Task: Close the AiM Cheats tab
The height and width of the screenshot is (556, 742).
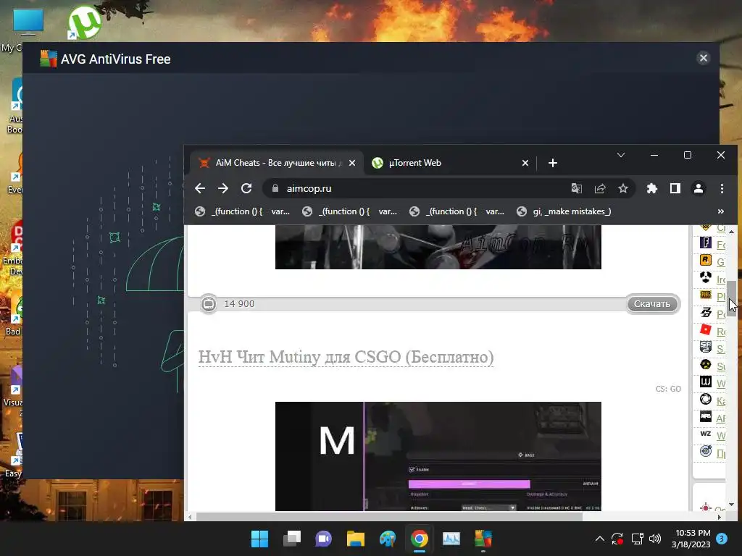Action: (352, 163)
